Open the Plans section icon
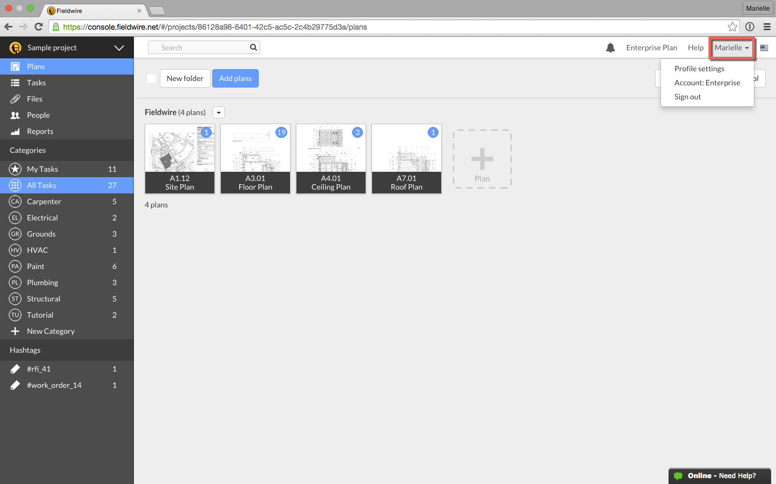This screenshot has width=776, height=484. pos(15,66)
